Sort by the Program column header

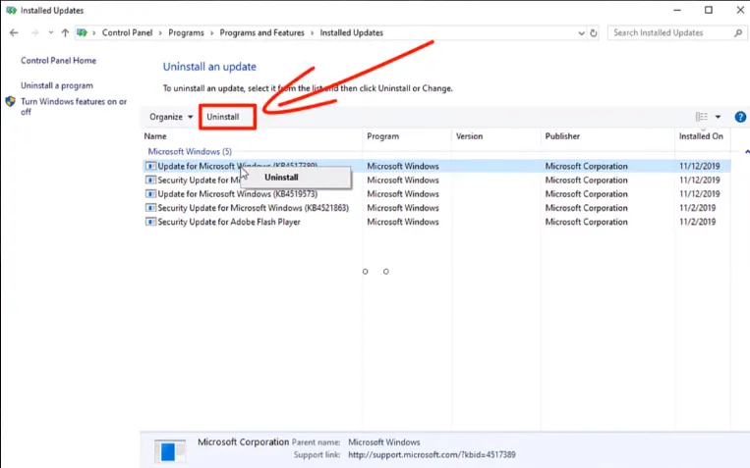382,136
